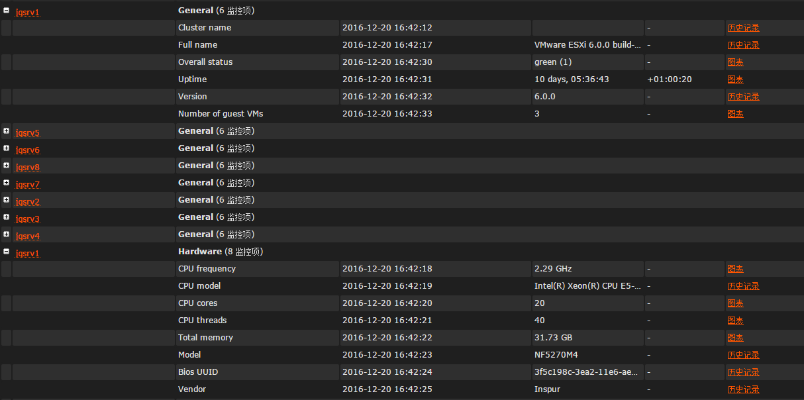804x400 pixels.
Task: Expand the jqsrv5 General group
Action: coord(6,131)
